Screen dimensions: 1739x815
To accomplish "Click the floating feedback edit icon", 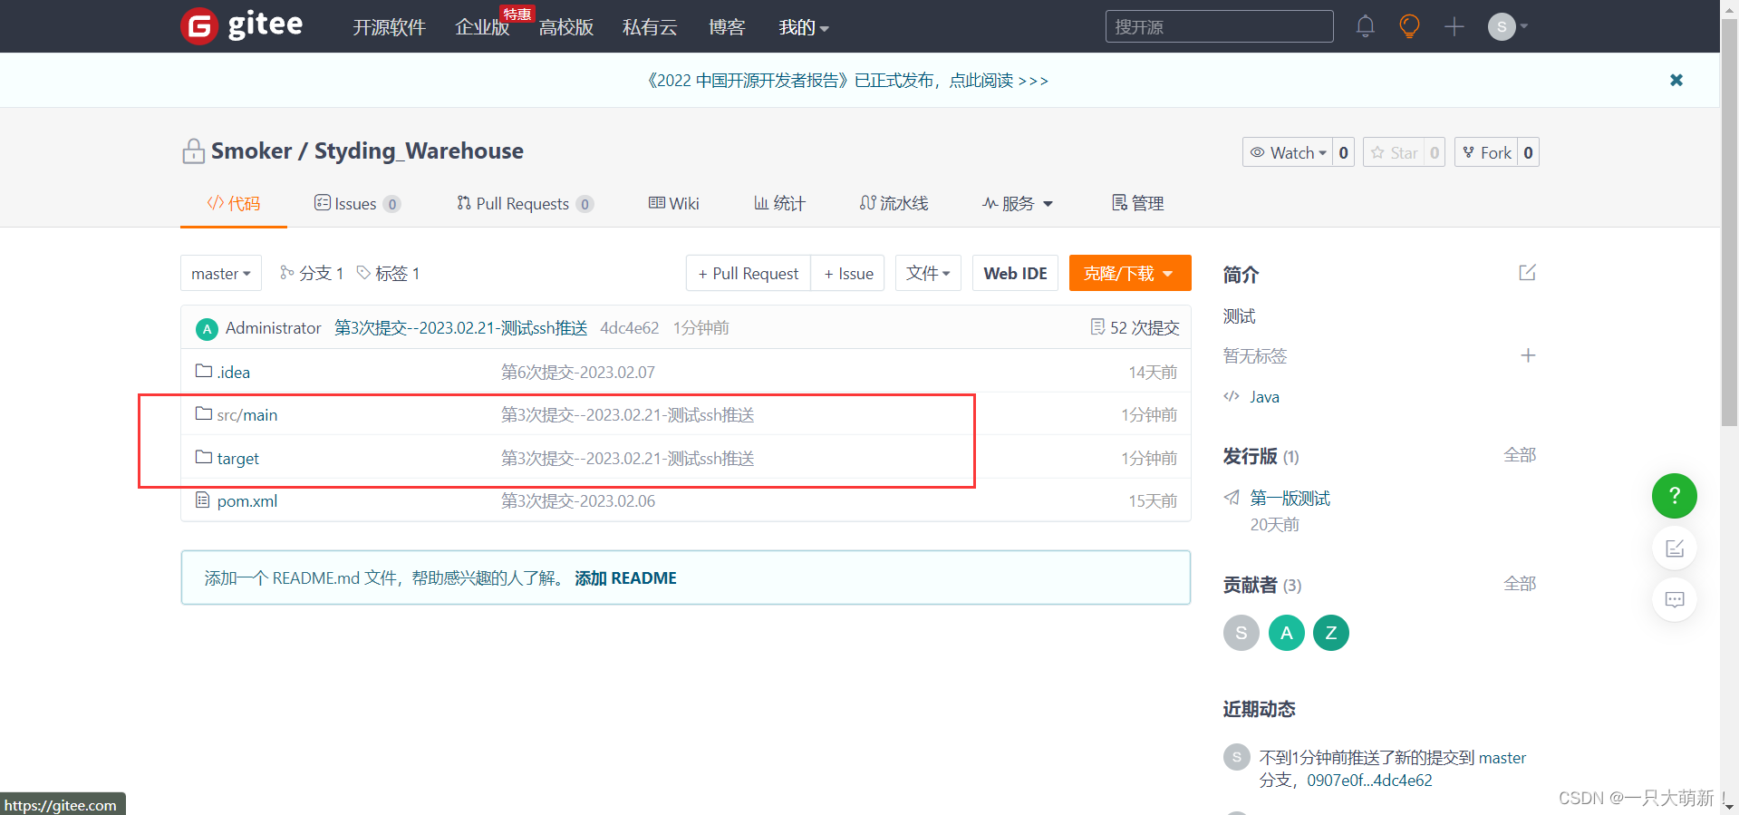I will (1675, 548).
